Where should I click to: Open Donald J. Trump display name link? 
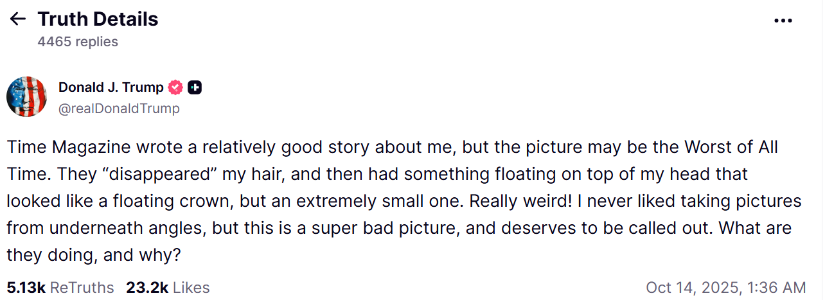click(111, 87)
